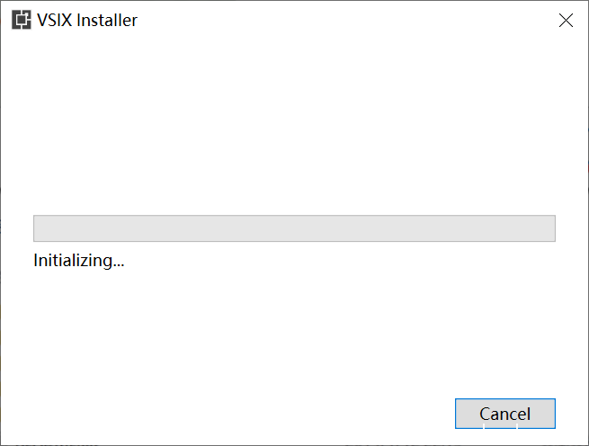The width and height of the screenshot is (589, 446).
Task: Click the word "Installer" in window title
Action: pos(107,20)
